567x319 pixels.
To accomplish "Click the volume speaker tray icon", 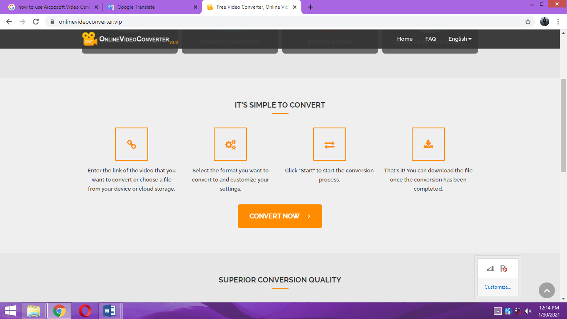I will coord(528,311).
